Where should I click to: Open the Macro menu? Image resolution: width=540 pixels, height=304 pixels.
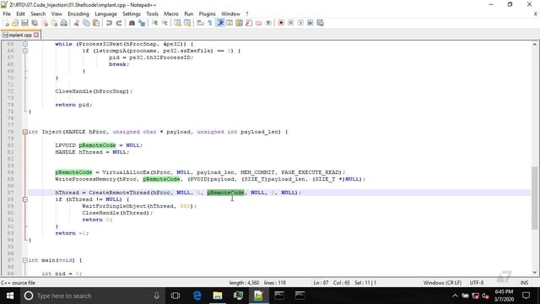pyautogui.click(x=171, y=14)
